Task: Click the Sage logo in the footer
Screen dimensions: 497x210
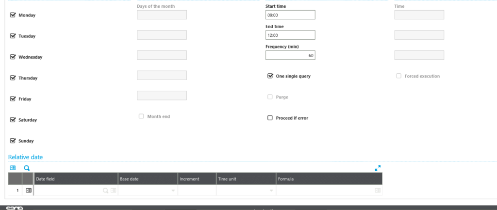Action: pyautogui.click(x=15, y=208)
